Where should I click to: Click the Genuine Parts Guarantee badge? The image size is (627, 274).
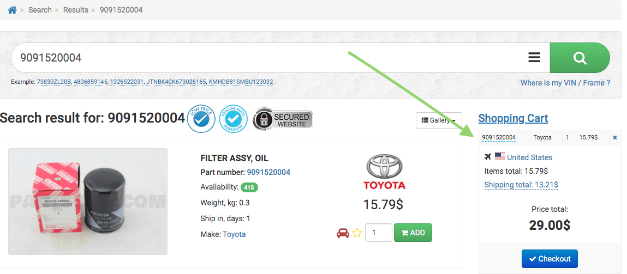click(234, 119)
